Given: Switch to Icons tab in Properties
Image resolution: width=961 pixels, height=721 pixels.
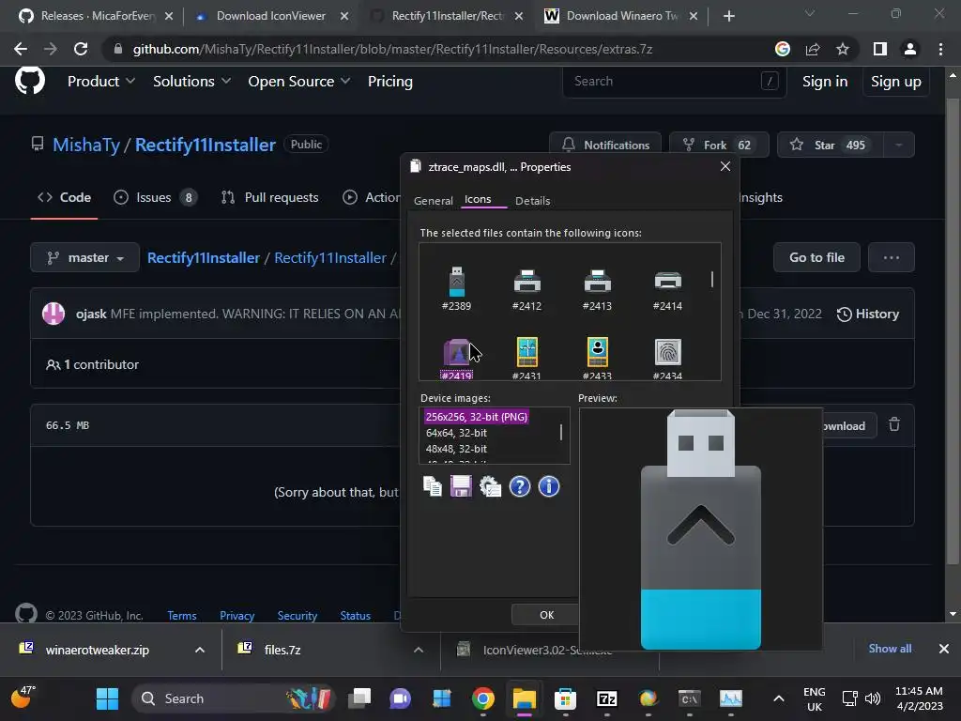Looking at the screenshot, I should click(478, 199).
